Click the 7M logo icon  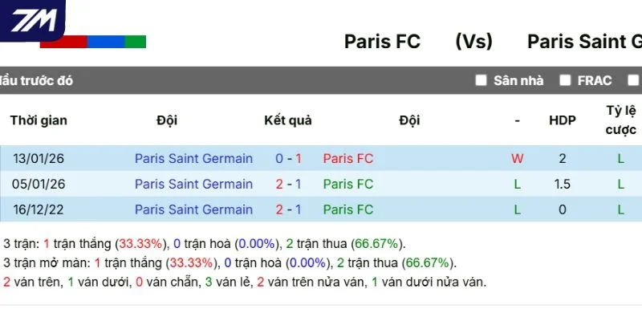pos(32,20)
